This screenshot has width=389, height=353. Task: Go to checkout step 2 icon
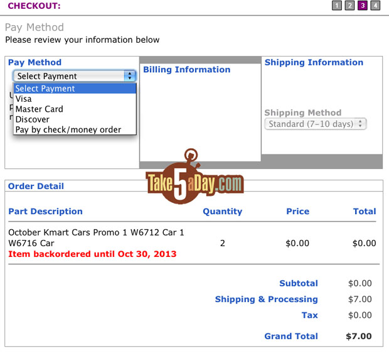coord(349,6)
